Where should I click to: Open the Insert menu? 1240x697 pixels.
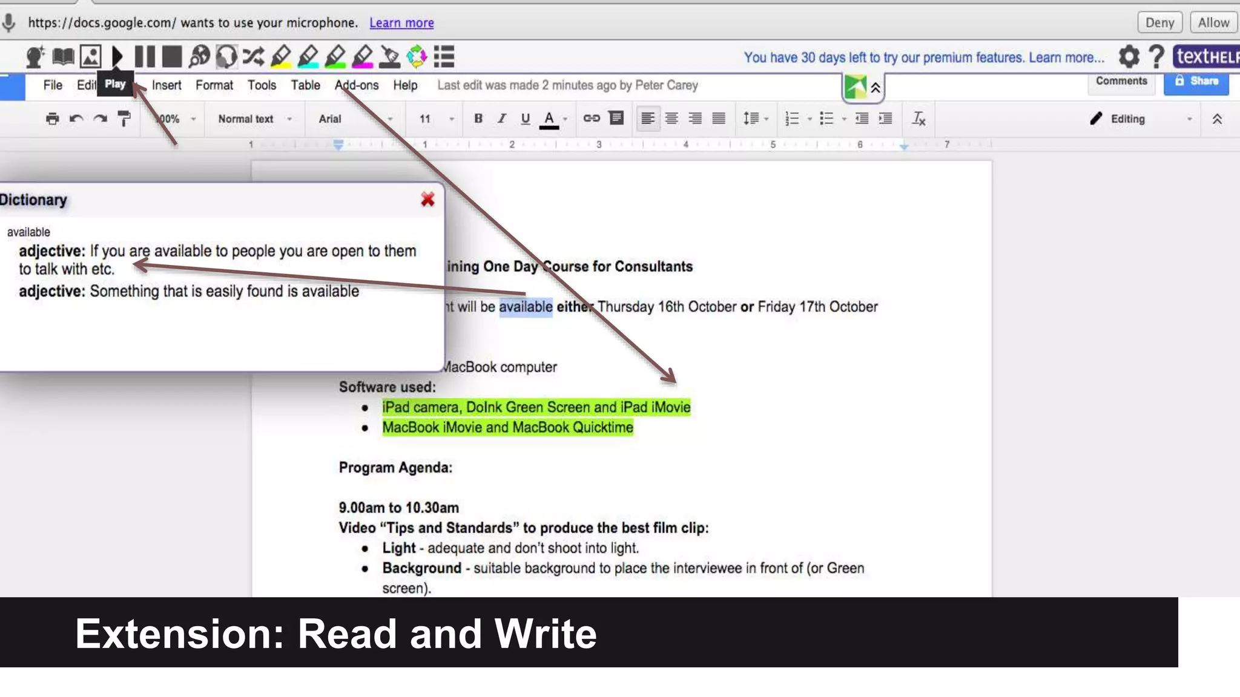167,85
